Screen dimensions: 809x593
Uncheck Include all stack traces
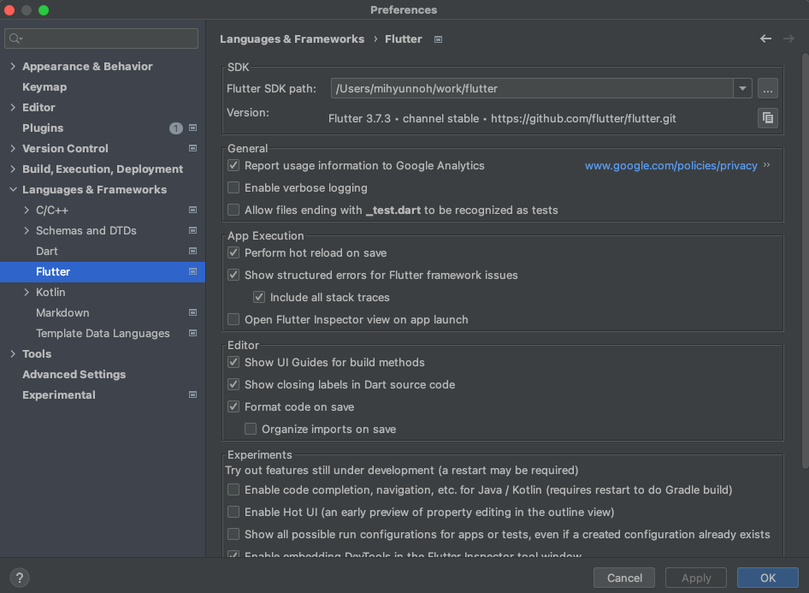click(259, 297)
